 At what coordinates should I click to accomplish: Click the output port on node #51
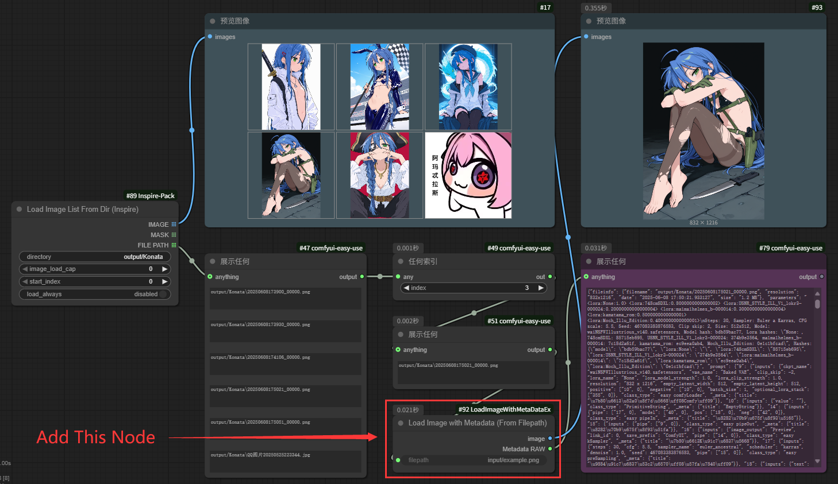click(x=550, y=350)
